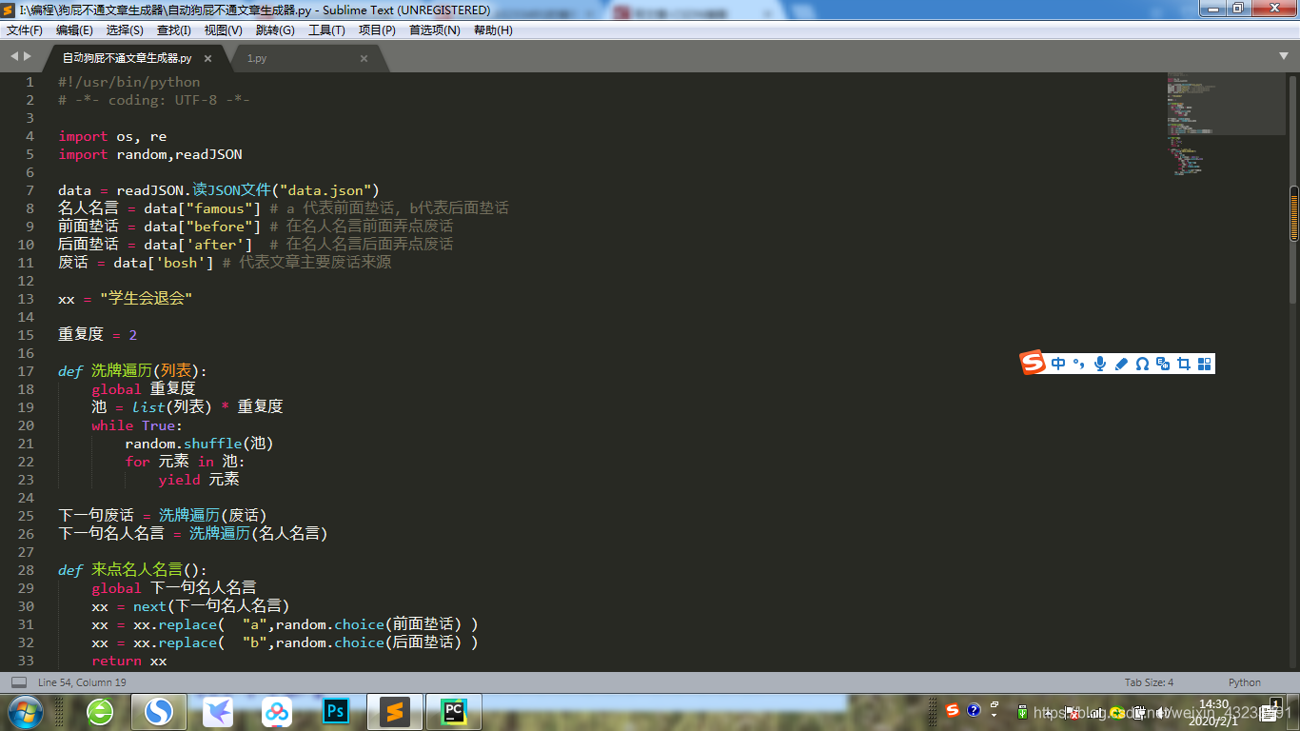The width and height of the screenshot is (1300, 731).
Task: Open the blue bird app taskbar icon
Action: coord(218,711)
